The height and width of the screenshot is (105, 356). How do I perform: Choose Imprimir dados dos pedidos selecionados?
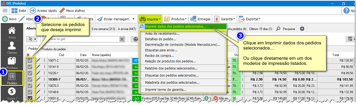pyautogui.click(x=183, y=26)
